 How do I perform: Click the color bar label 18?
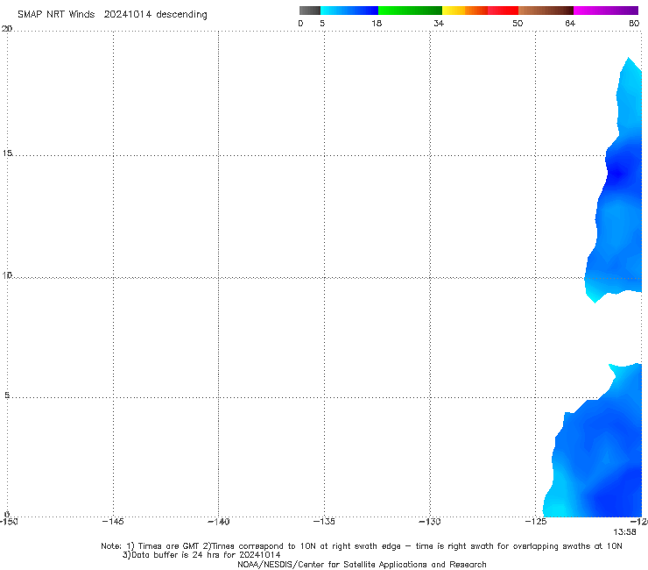377,24
